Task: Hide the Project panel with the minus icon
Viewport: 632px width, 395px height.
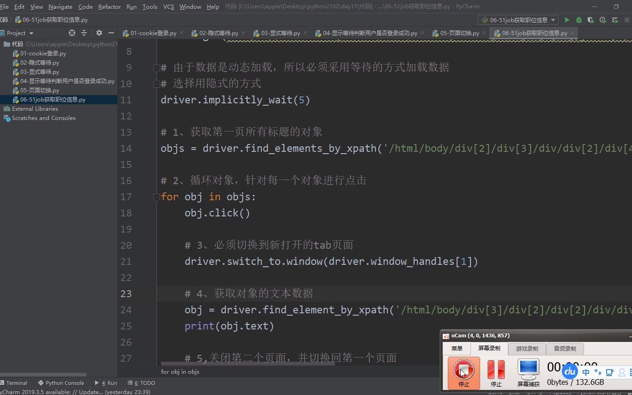Action: [111, 33]
